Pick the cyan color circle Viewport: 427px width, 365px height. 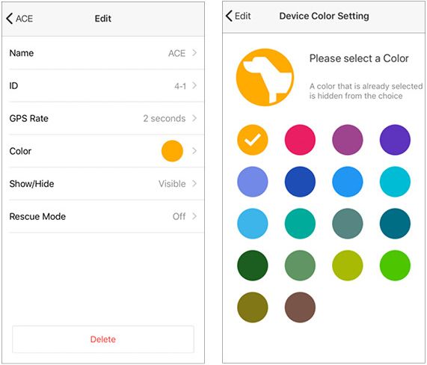tap(395, 182)
